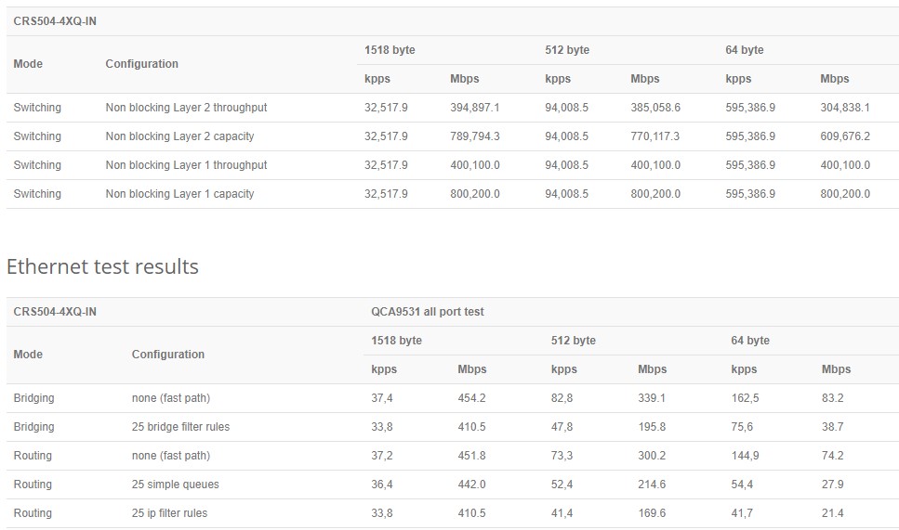
Task: Click the "Non blocking Layer 1 throughput" cell
Action: pos(186,165)
